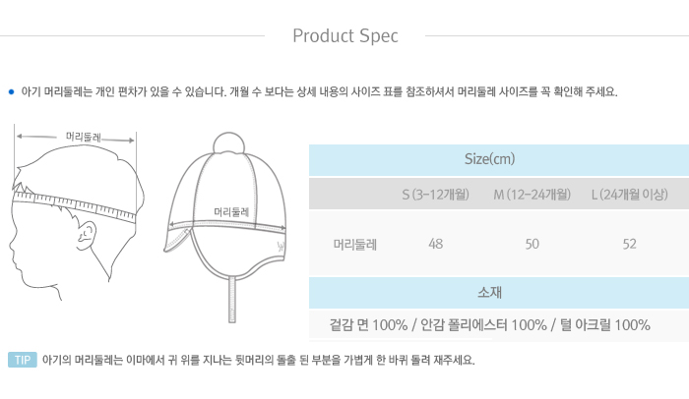Click the TIP badge icon
This screenshot has height=399, width=689.
23,360
